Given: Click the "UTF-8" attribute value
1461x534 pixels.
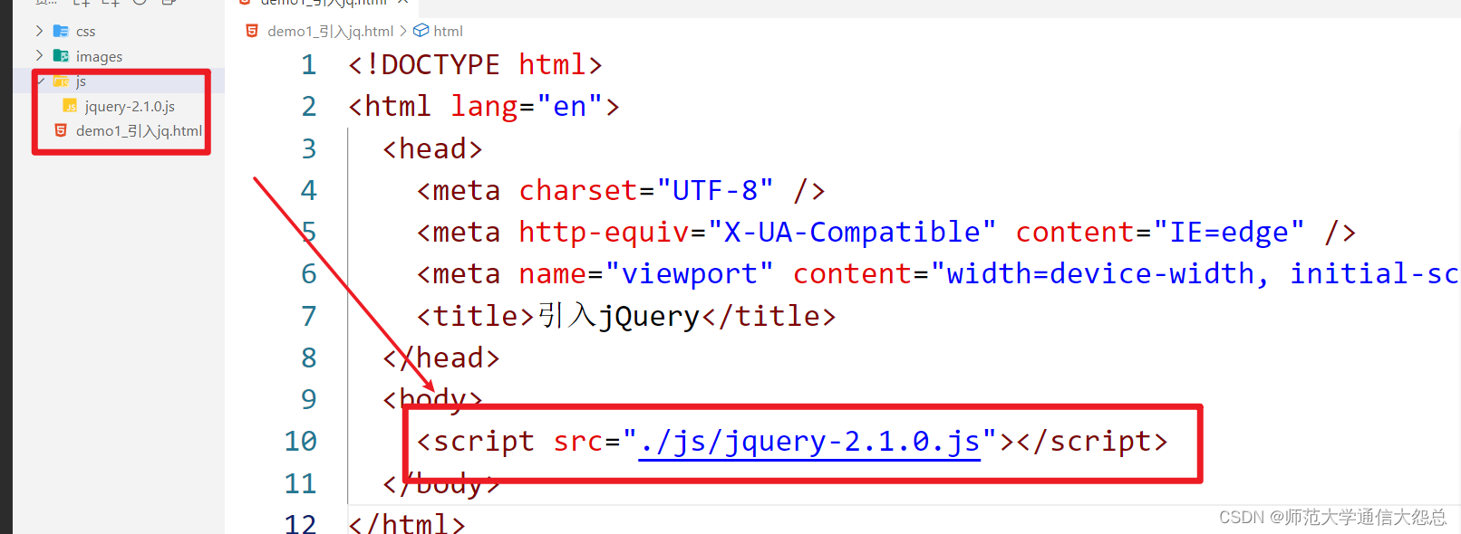Looking at the screenshot, I should tap(715, 190).
